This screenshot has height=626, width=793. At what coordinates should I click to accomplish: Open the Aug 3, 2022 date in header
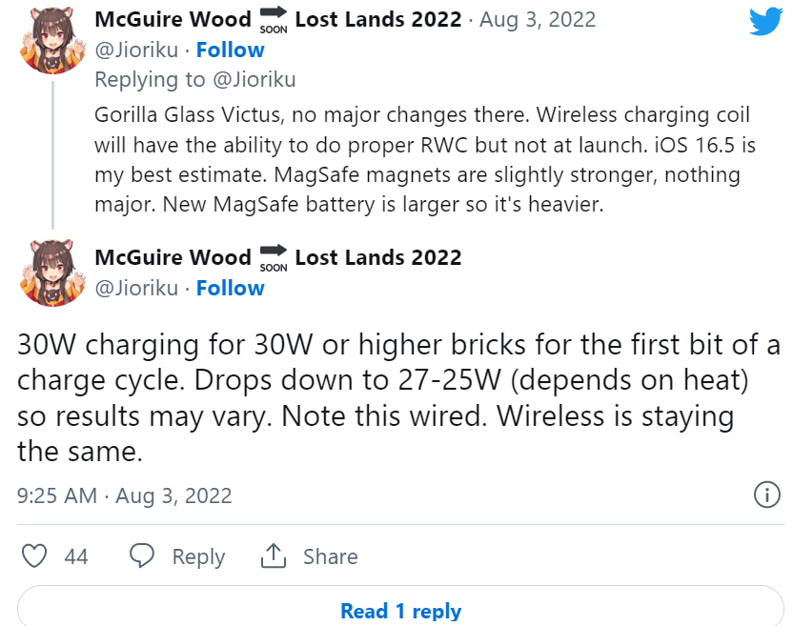coord(538,20)
